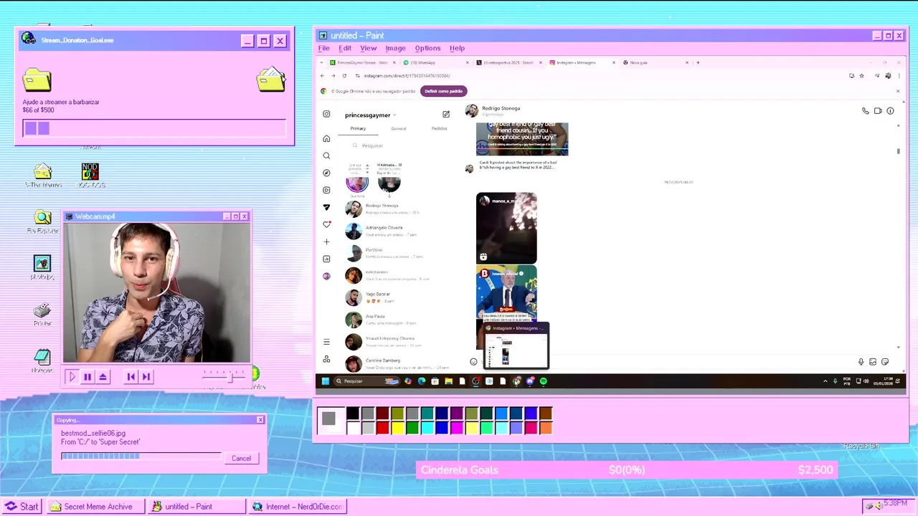Click the Instagram logo at sidebar top

[326, 114]
